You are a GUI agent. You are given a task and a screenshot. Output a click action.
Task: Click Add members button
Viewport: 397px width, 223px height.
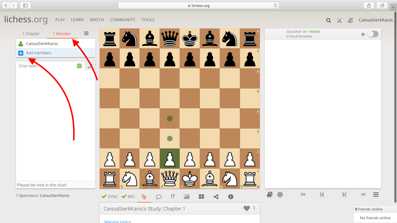(38, 53)
